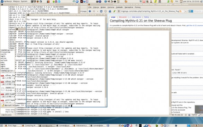Switch to 'root@jupite...' taskbar button
The image size is (203, 127).
tap(47, 126)
